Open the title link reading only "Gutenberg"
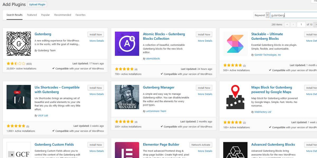Viewport: 317px width, 158px height. (43, 34)
